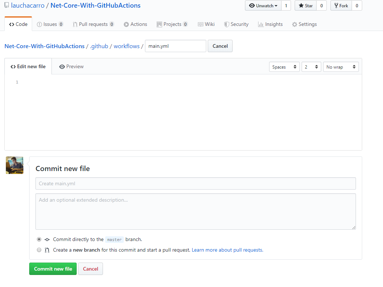Click the Projects board icon

pyautogui.click(x=159, y=24)
